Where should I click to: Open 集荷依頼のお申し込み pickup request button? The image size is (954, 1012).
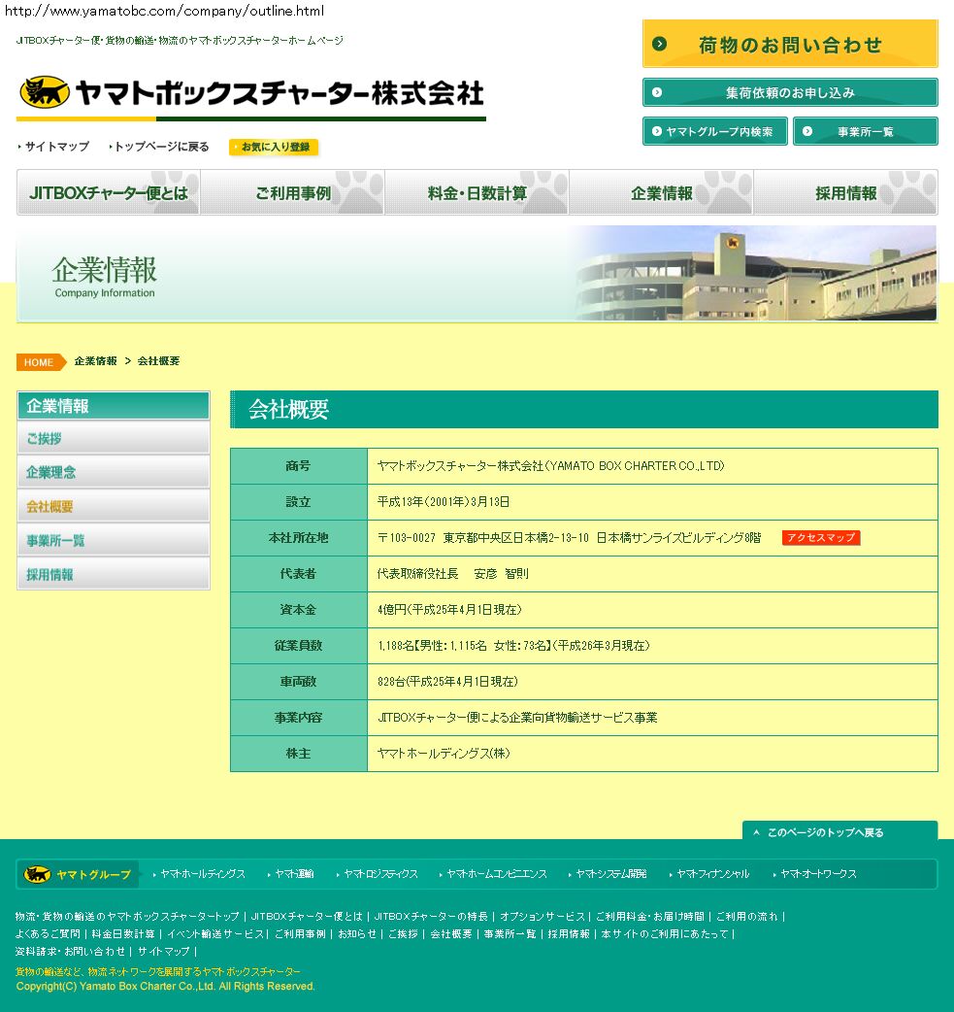coord(790,92)
